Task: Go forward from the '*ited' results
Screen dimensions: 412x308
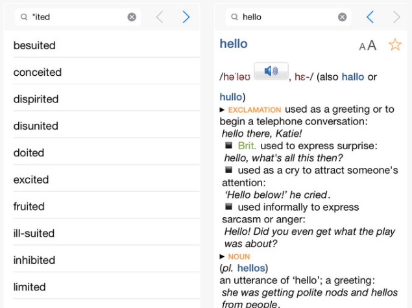Action: click(186, 17)
